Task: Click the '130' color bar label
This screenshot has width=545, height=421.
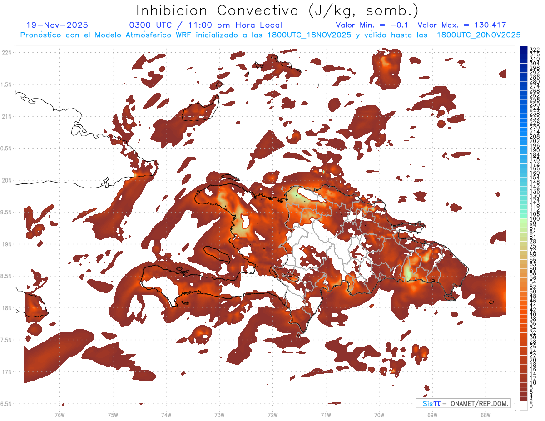Action: click(x=535, y=196)
